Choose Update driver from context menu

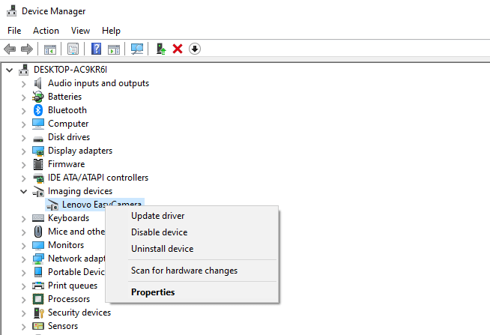pyautogui.click(x=157, y=216)
